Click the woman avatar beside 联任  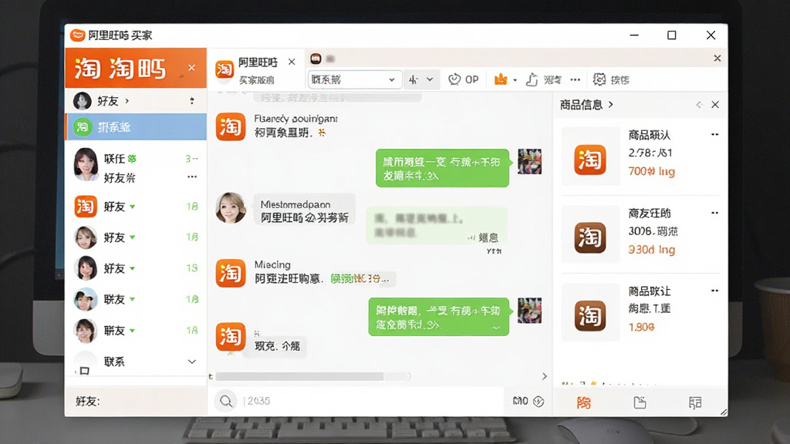[86, 165]
